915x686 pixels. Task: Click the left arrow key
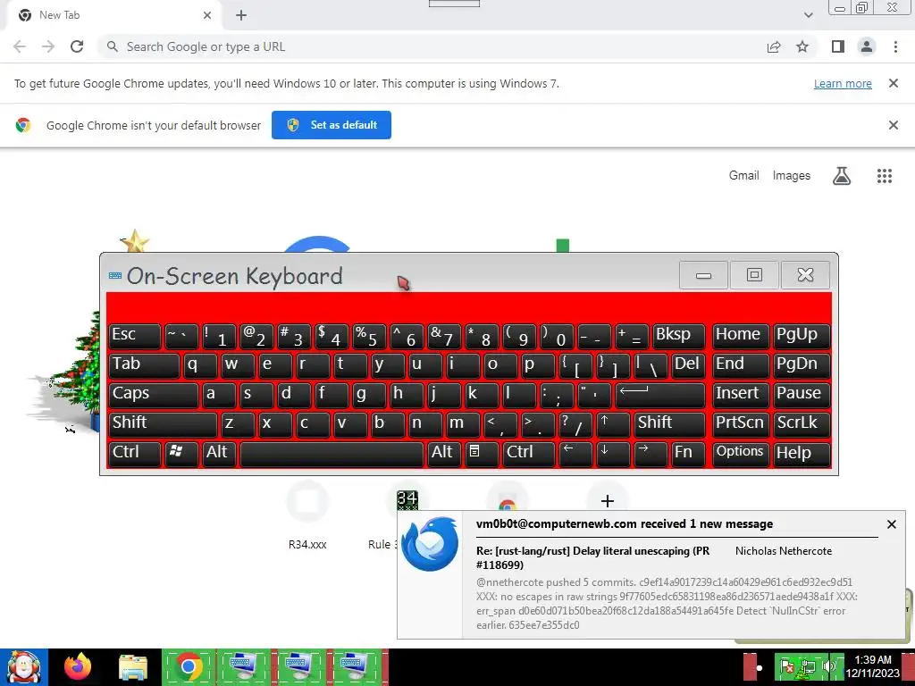pyautogui.click(x=575, y=453)
